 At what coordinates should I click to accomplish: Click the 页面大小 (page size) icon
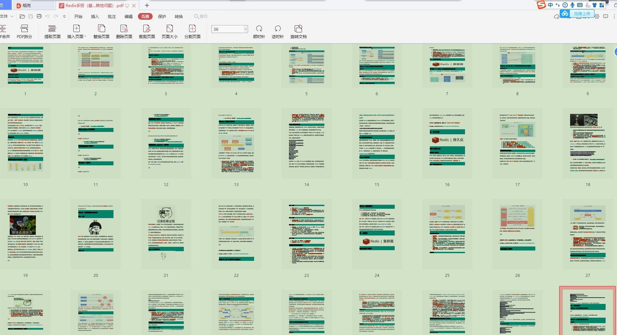coord(169,28)
